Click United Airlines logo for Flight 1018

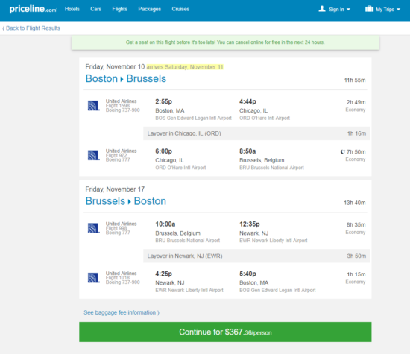click(93, 278)
